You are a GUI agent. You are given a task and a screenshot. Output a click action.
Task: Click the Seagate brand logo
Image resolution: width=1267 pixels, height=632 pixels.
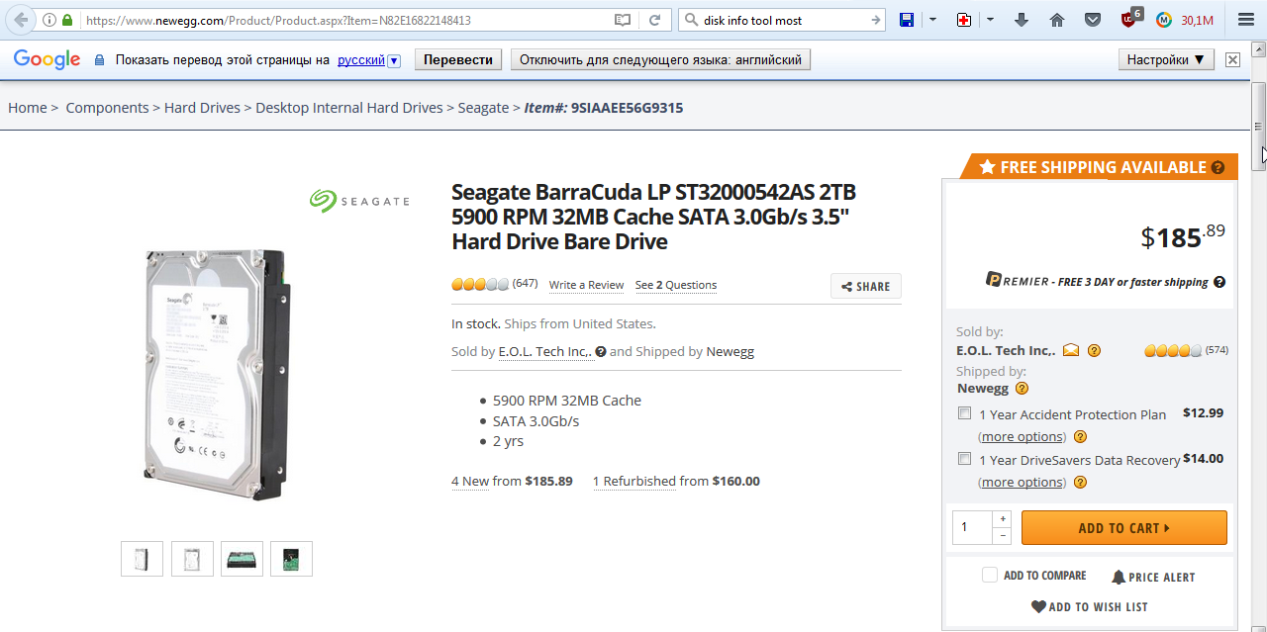[359, 201]
